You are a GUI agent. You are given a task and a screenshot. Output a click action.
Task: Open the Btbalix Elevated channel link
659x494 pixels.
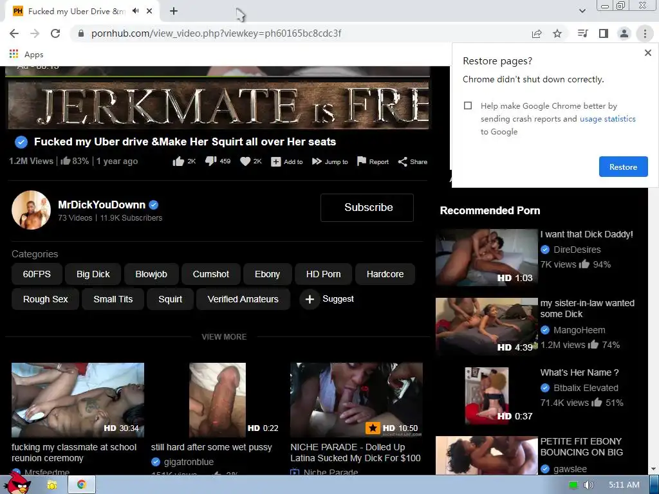point(586,388)
